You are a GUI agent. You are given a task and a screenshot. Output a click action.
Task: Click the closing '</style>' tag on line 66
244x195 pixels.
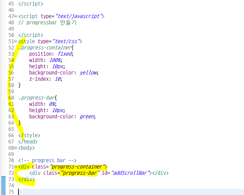click(29, 135)
